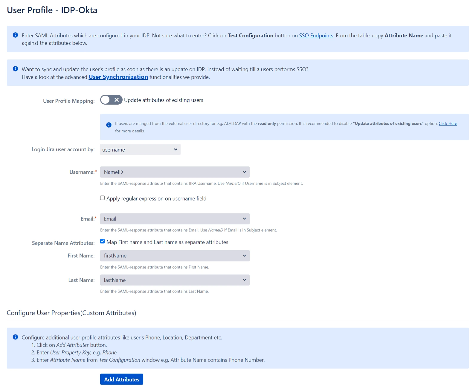Click hint text 'contains First Name'
The width and height of the screenshot is (476, 390).
[155, 267]
